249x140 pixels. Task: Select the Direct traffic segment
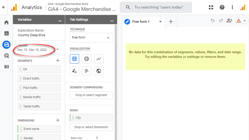(39, 78)
